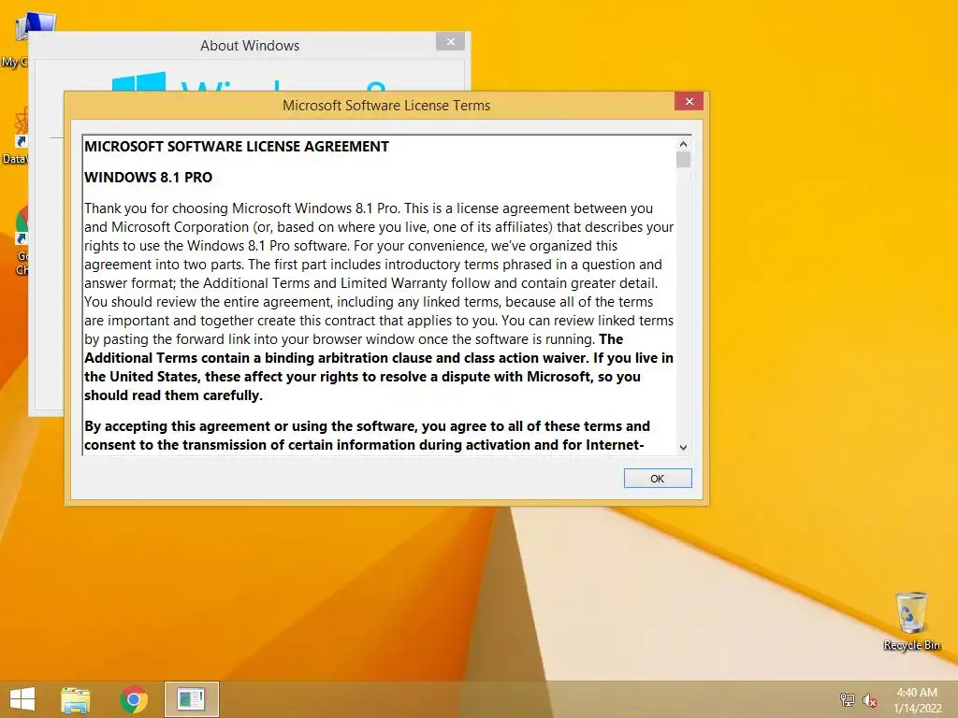
Task: Close the Microsoft Software License Terms dialog
Action: tap(689, 101)
